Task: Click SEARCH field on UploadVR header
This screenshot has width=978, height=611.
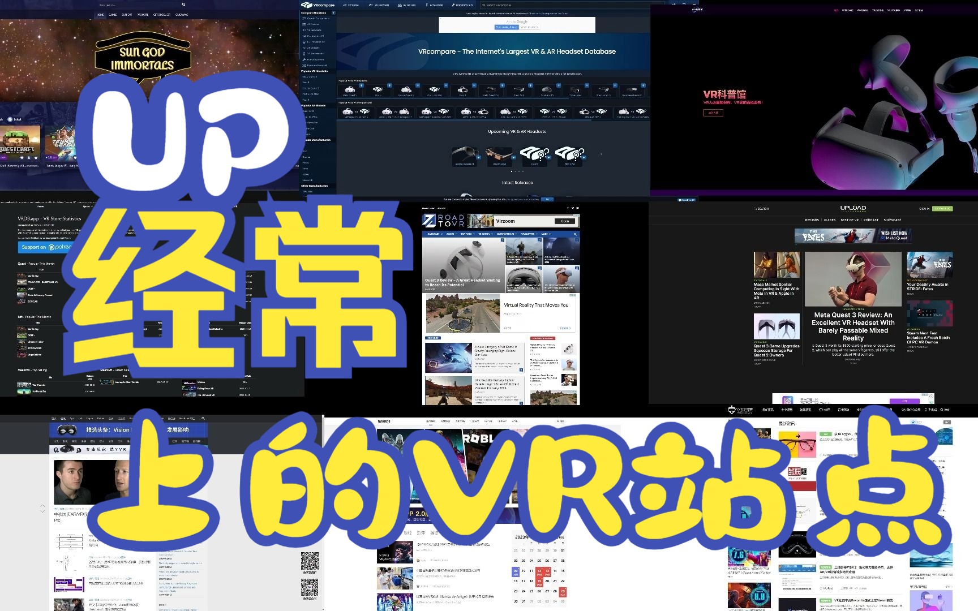Action: coord(762,209)
